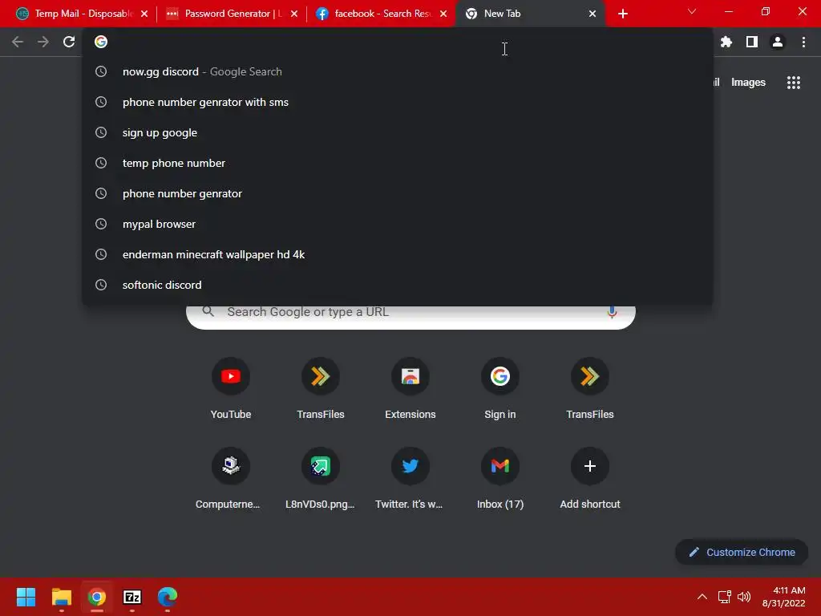Open the Computerne... shortcut
Screen dimensions: 821x616
[x=231, y=478]
